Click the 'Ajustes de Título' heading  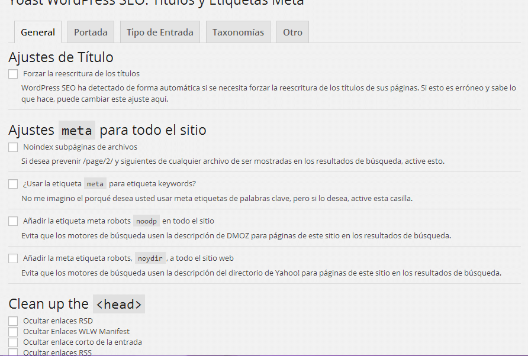coord(61,57)
